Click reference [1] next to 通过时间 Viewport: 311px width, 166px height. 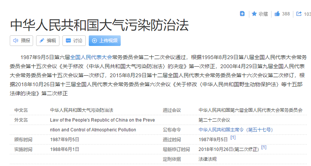pyautogui.click(x=233, y=137)
